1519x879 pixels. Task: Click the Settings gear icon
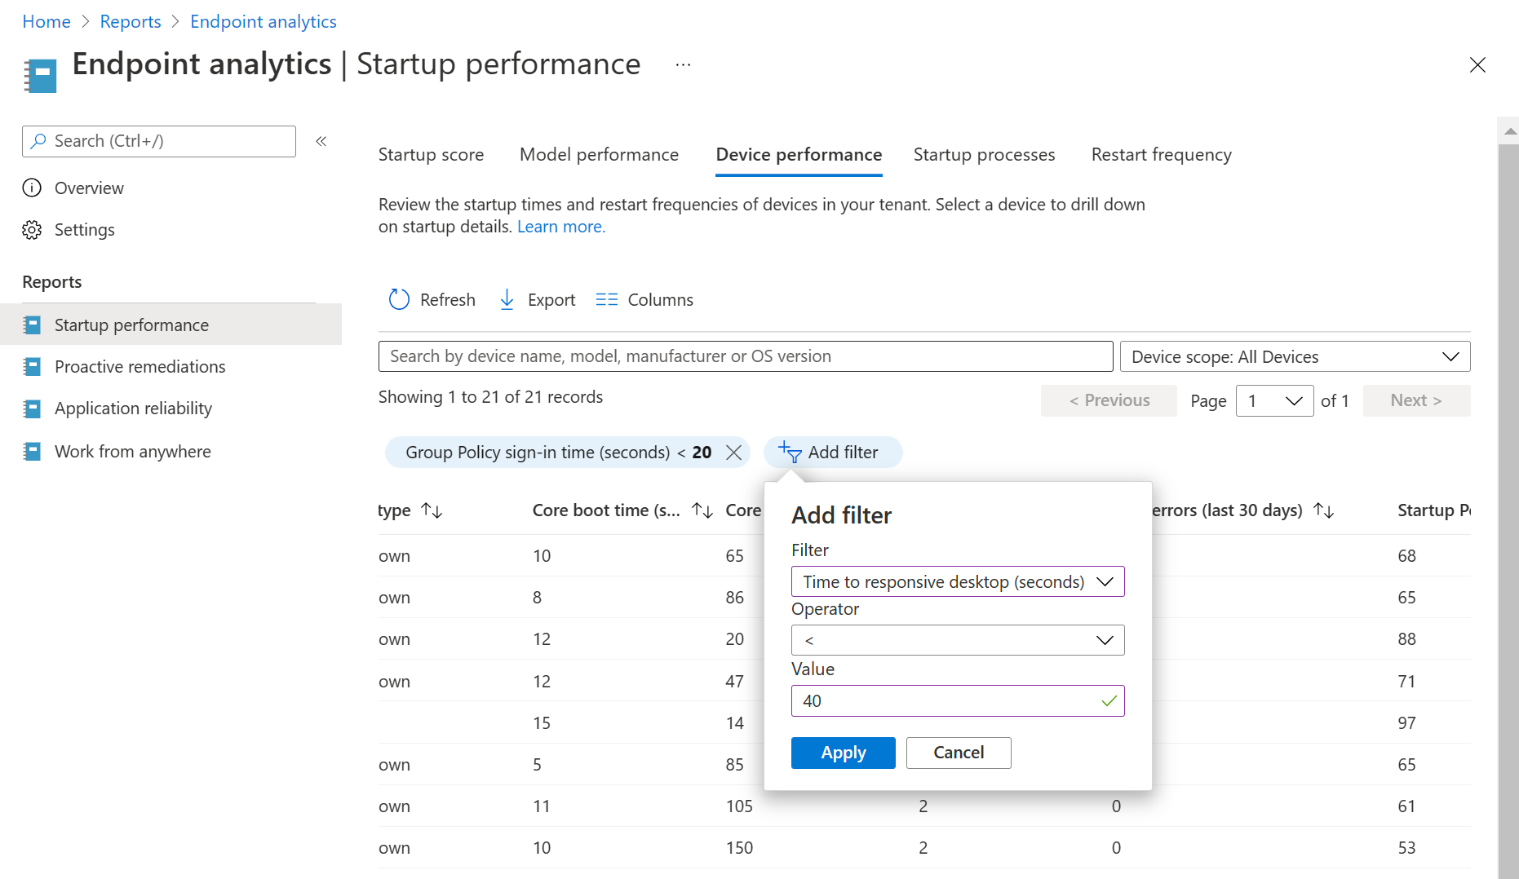[x=32, y=229]
